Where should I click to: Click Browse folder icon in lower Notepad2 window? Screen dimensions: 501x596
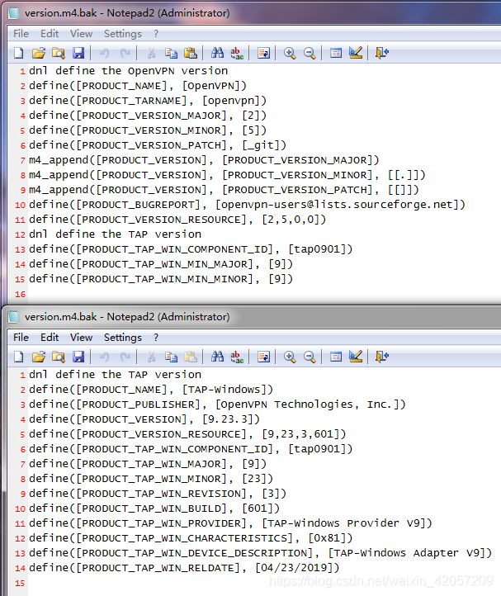[x=58, y=357]
